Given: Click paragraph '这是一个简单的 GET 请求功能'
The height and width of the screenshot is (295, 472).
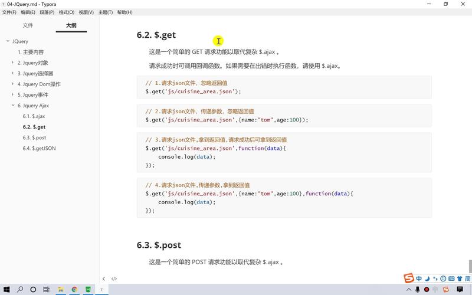Looking at the screenshot, I should pos(214,52).
